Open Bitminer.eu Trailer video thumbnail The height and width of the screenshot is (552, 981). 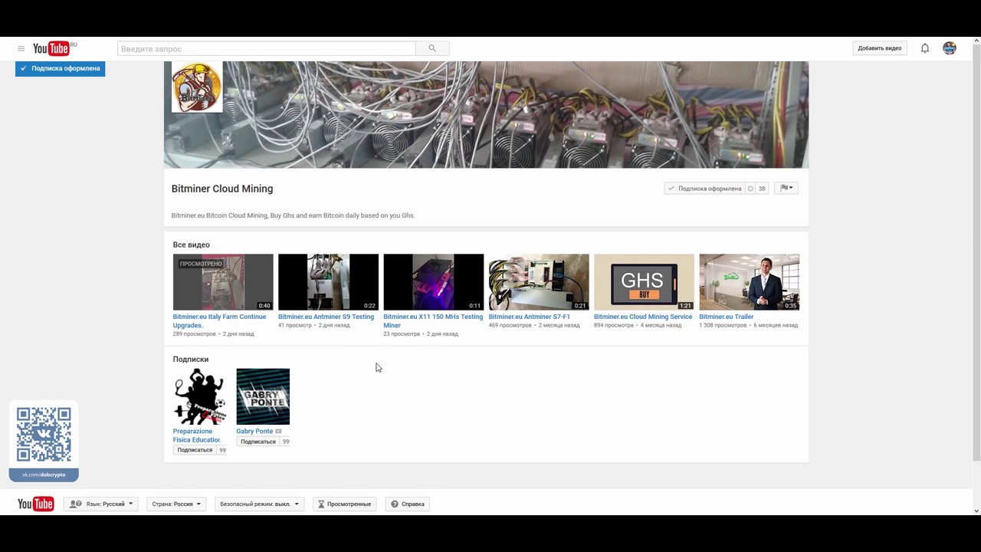coord(750,282)
